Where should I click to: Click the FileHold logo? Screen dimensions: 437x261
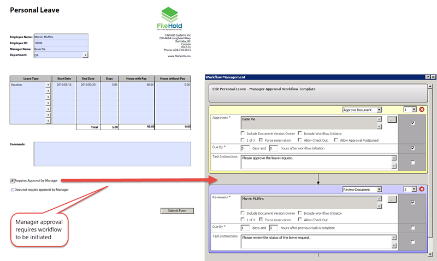click(169, 19)
